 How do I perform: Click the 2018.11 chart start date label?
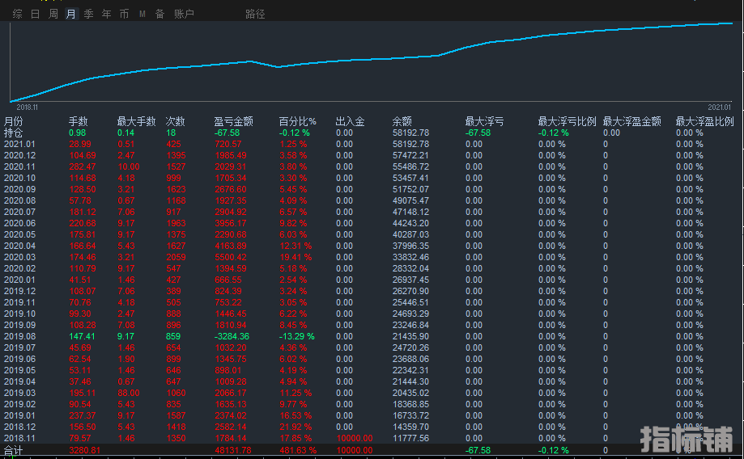tap(27, 107)
